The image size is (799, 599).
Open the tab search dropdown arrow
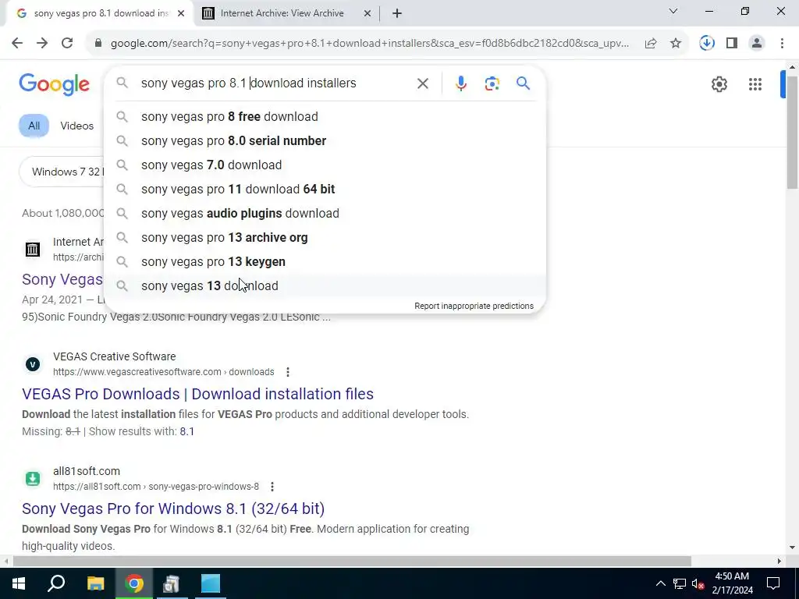click(673, 11)
